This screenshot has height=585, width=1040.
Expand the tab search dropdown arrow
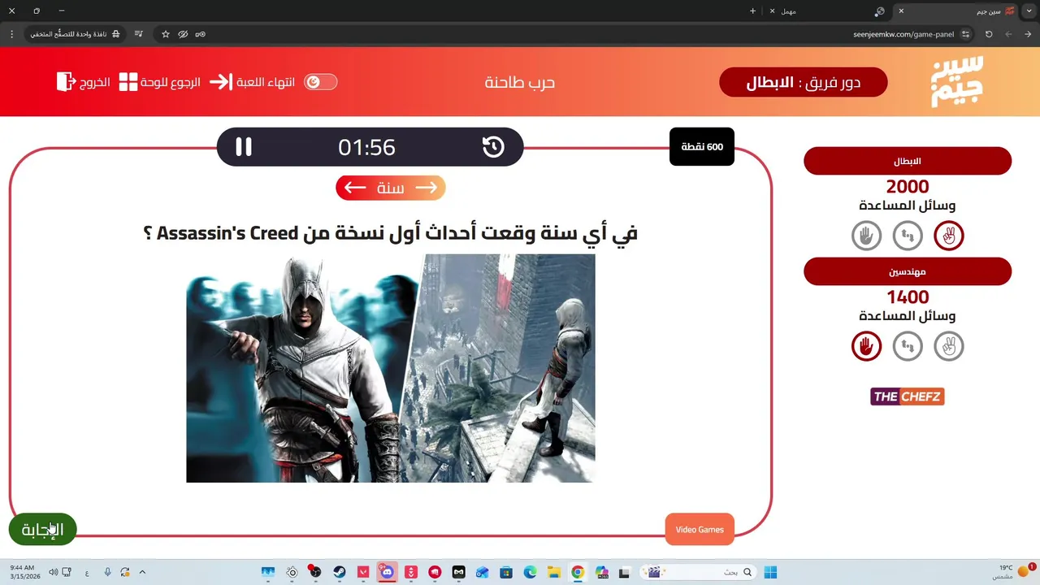point(1029,11)
